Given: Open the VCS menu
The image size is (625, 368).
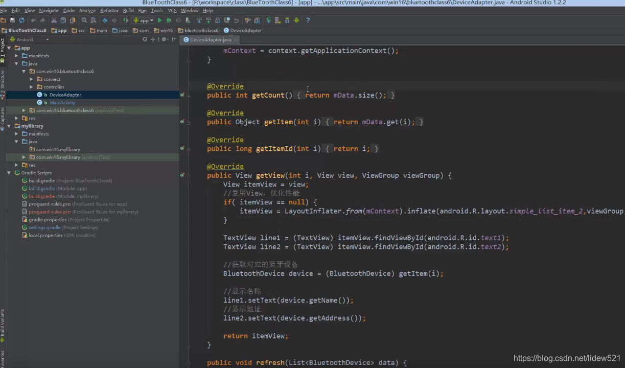Looking at the screenshot, I should coord(172,10).
